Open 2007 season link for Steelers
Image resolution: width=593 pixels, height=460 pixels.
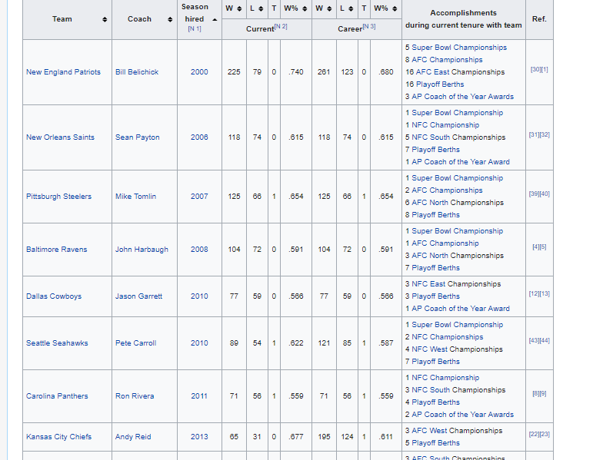coord(199,197)
